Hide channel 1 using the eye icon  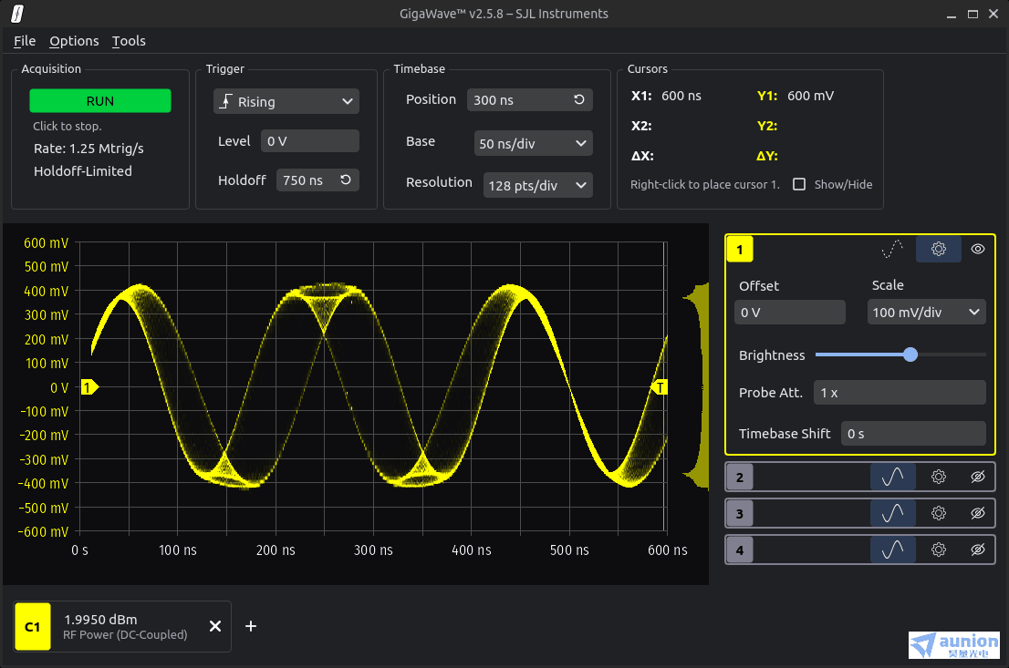[978, 249]
